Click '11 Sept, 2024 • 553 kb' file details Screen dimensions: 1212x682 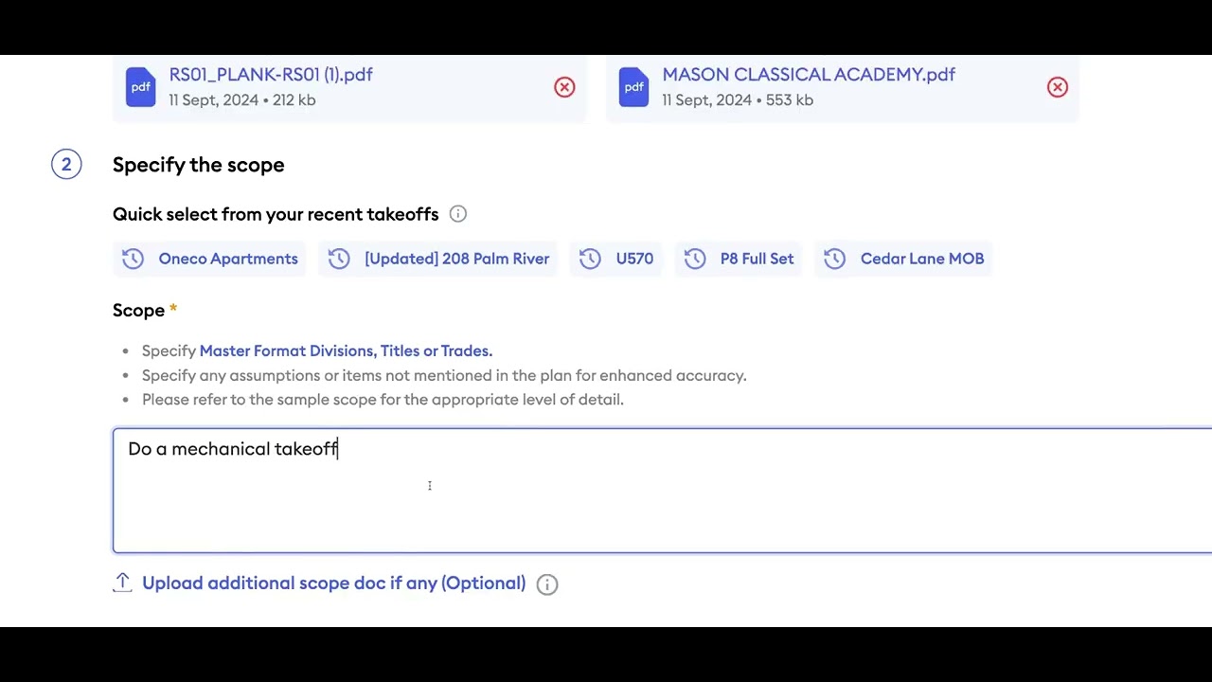(x=738, y=100)
